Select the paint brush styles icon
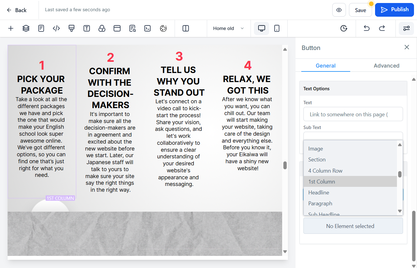This screenshot has height=268, width=417. point(71,28)
